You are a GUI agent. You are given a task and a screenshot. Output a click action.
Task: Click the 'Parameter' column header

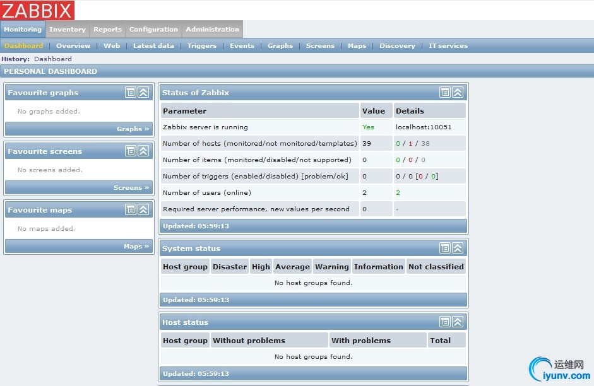(260, 111)
